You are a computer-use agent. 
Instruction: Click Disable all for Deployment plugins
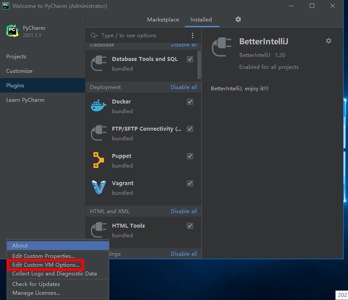[184, 87]
